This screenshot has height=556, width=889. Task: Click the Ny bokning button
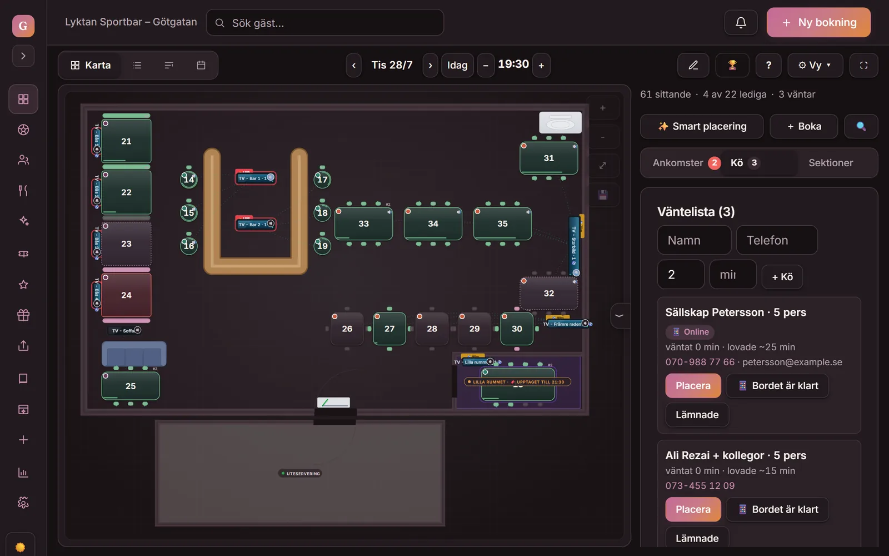click(818, 22)
